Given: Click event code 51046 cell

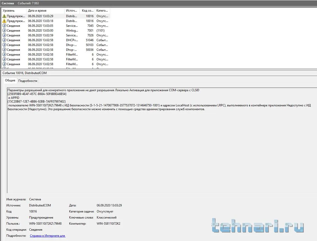Looking at the screenshot, I should click(90, 40).
